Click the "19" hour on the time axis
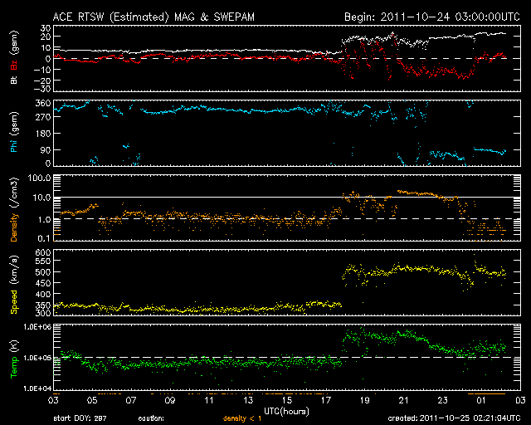This screenshot has width=531, height=425. pos(365,401)
